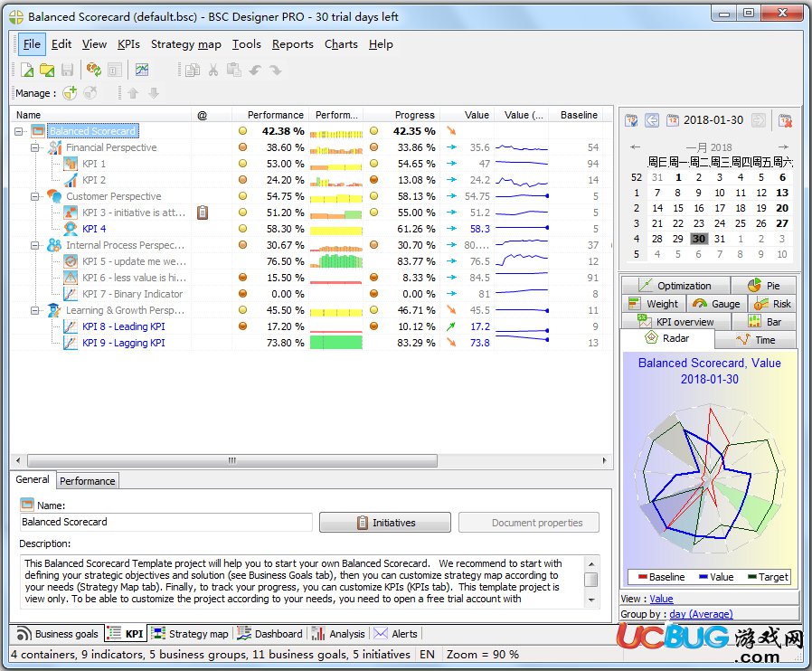Screen dimensions: 812x671
Task: Click the Document properties button
Action: pyautogui.click(x=529, y=523)
